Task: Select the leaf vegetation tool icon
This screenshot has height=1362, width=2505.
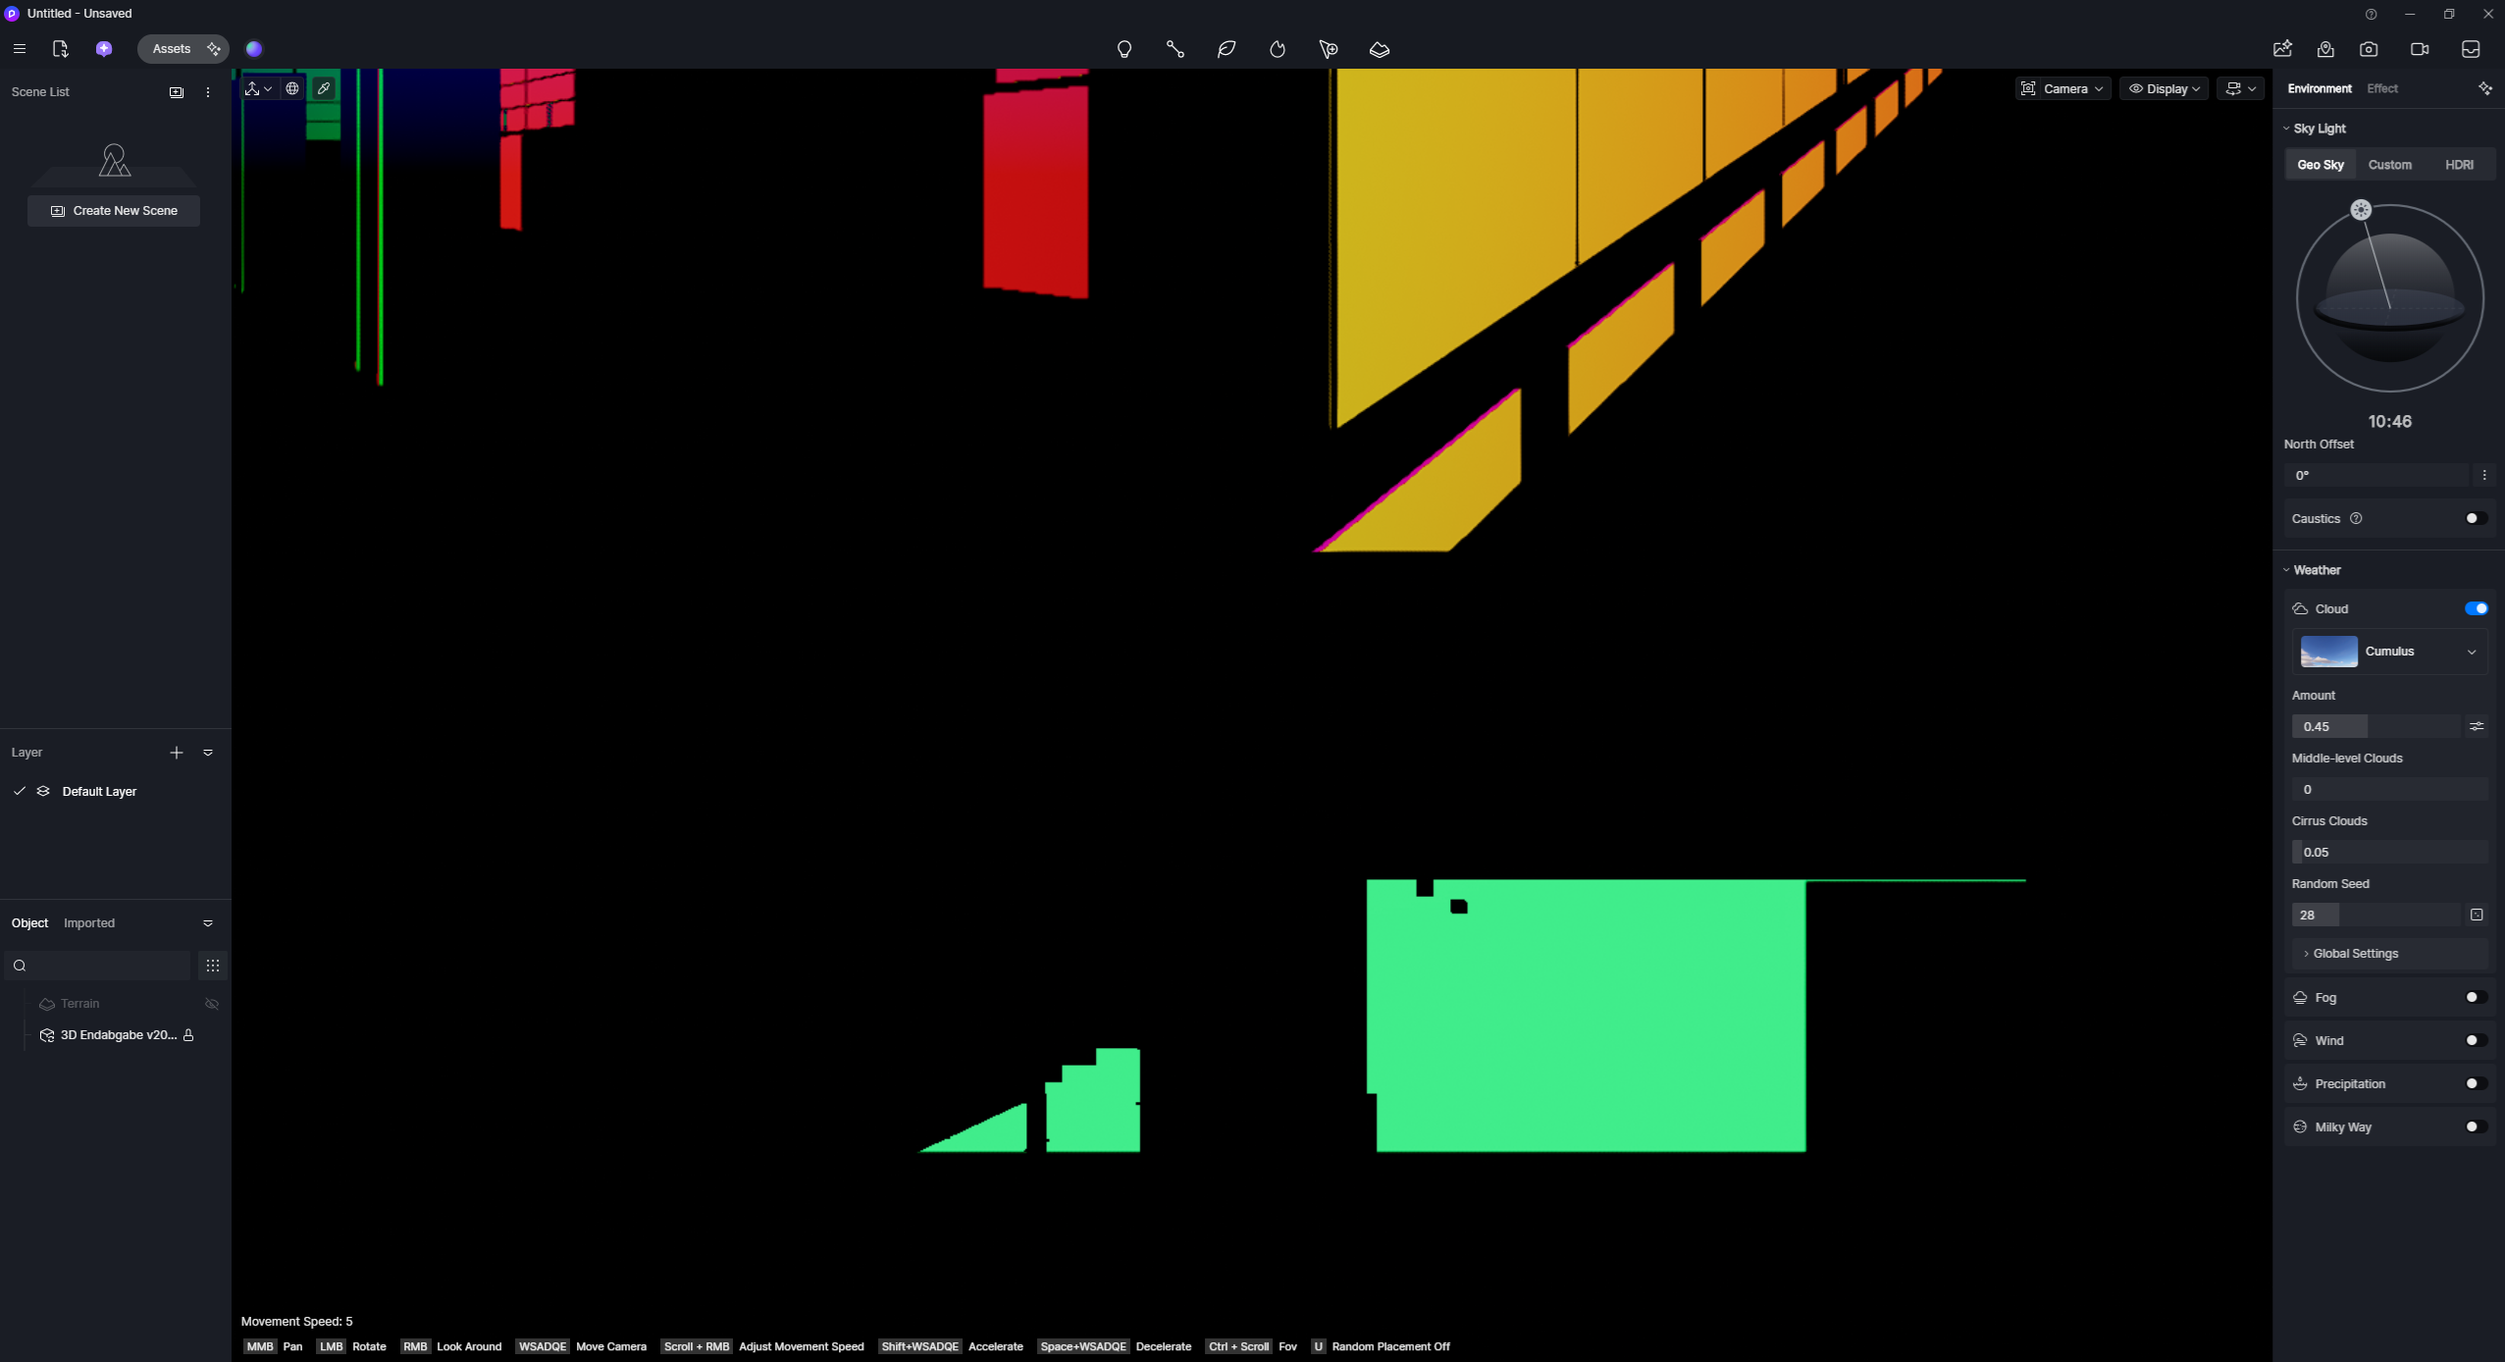Action: [1226, 49]
